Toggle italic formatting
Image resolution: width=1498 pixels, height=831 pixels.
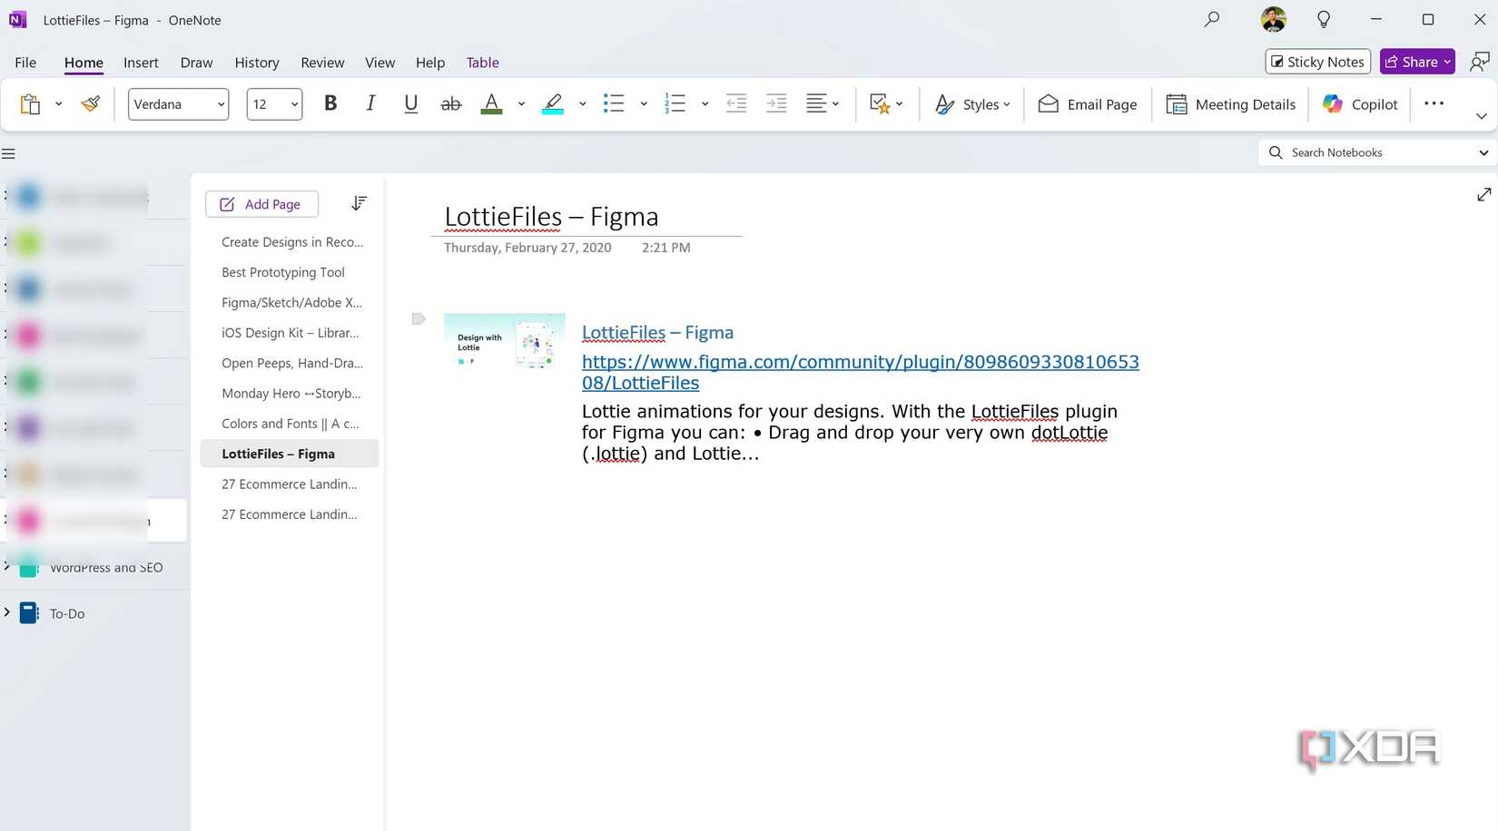[370, 103]
